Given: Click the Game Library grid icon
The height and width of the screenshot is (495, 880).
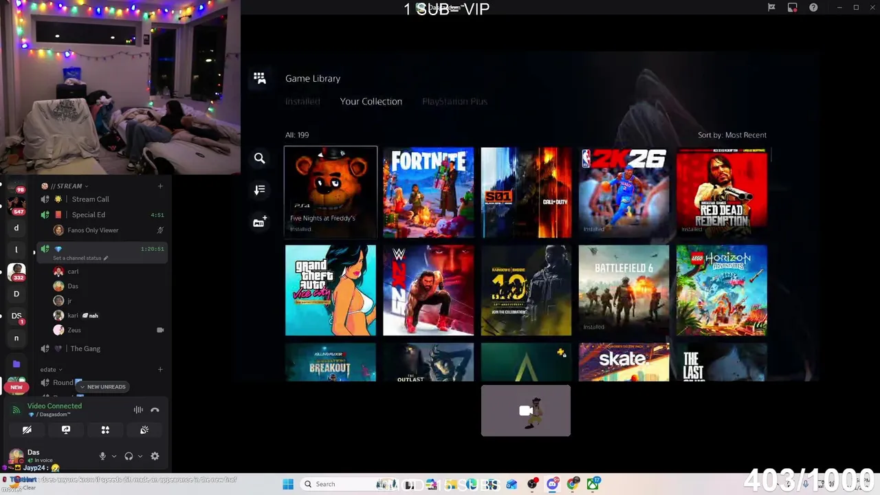Looking at the screenshot, I should 259,78.
